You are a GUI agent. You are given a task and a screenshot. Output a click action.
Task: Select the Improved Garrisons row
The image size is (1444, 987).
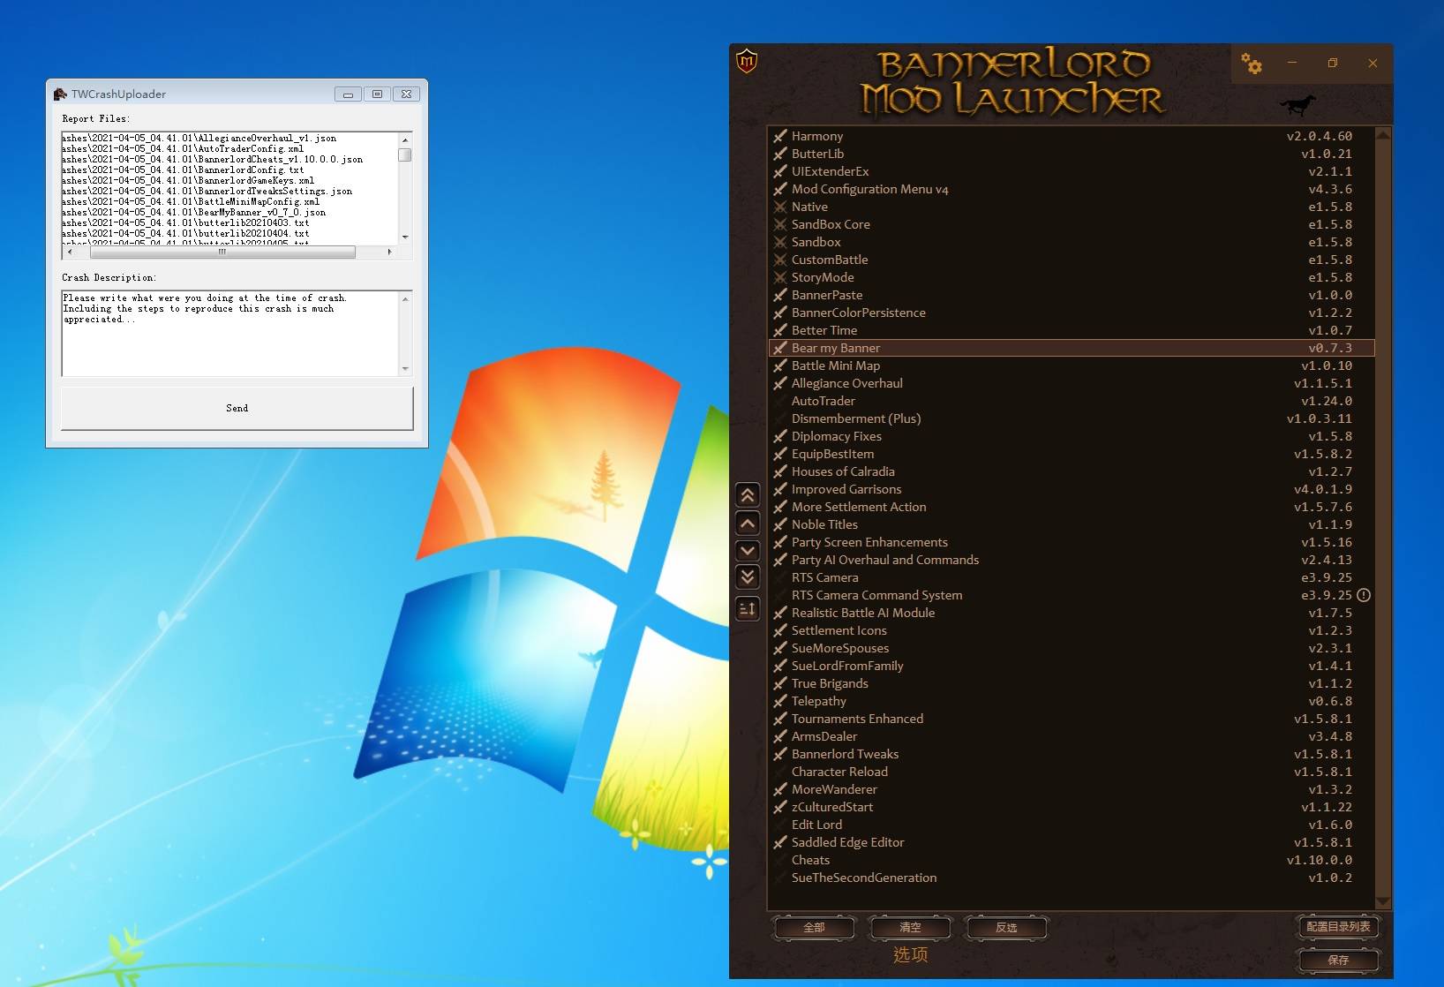pyautogui.click(x=1072, y=489)
